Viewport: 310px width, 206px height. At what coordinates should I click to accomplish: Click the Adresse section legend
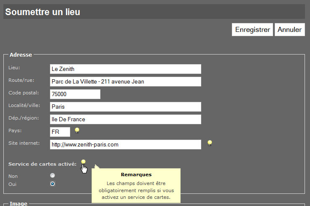point(21,55)
